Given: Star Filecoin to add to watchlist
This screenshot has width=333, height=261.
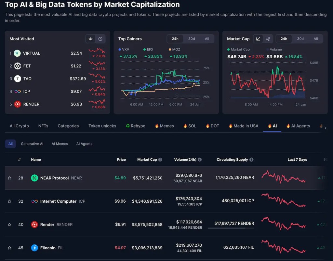Looking at the screenshot, I should tap(9, 248).
